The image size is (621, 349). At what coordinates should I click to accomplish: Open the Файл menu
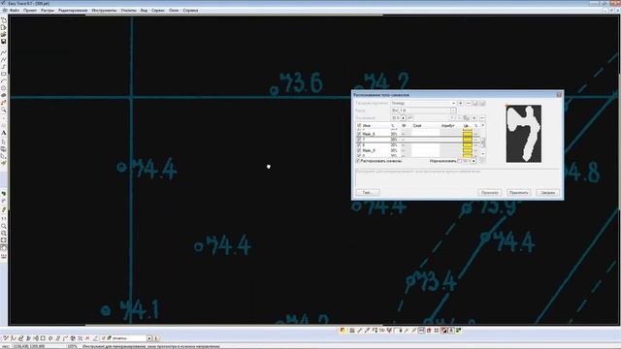[15, 11]
